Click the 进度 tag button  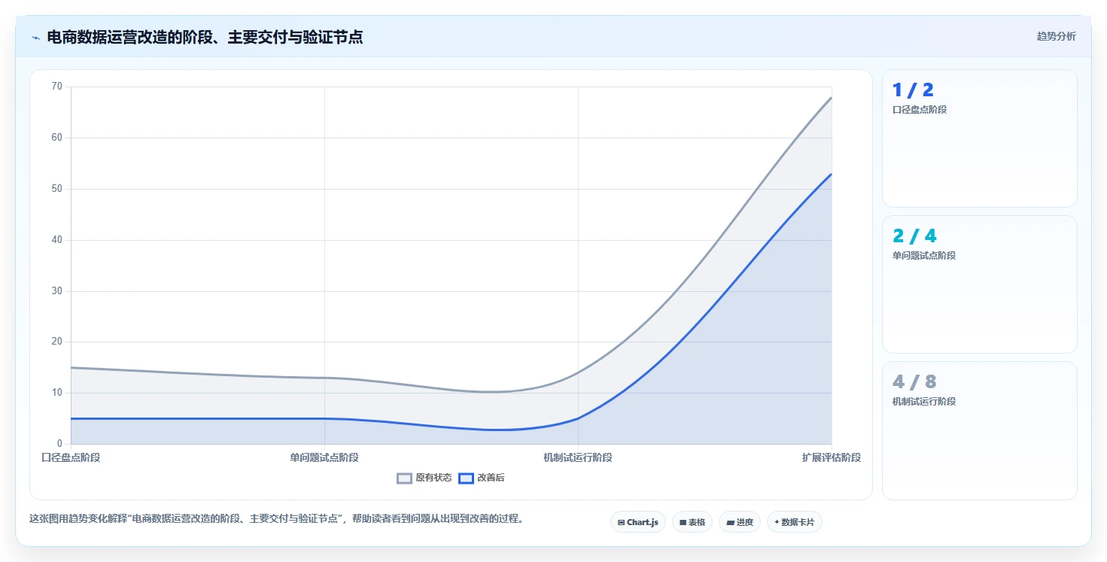[740, 522]
